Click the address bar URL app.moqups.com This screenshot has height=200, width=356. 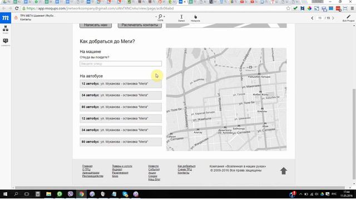[100, 8]
